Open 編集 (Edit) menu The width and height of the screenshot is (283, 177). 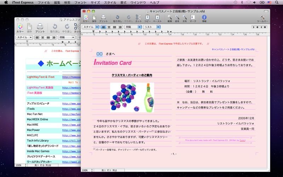pos(57,2)
